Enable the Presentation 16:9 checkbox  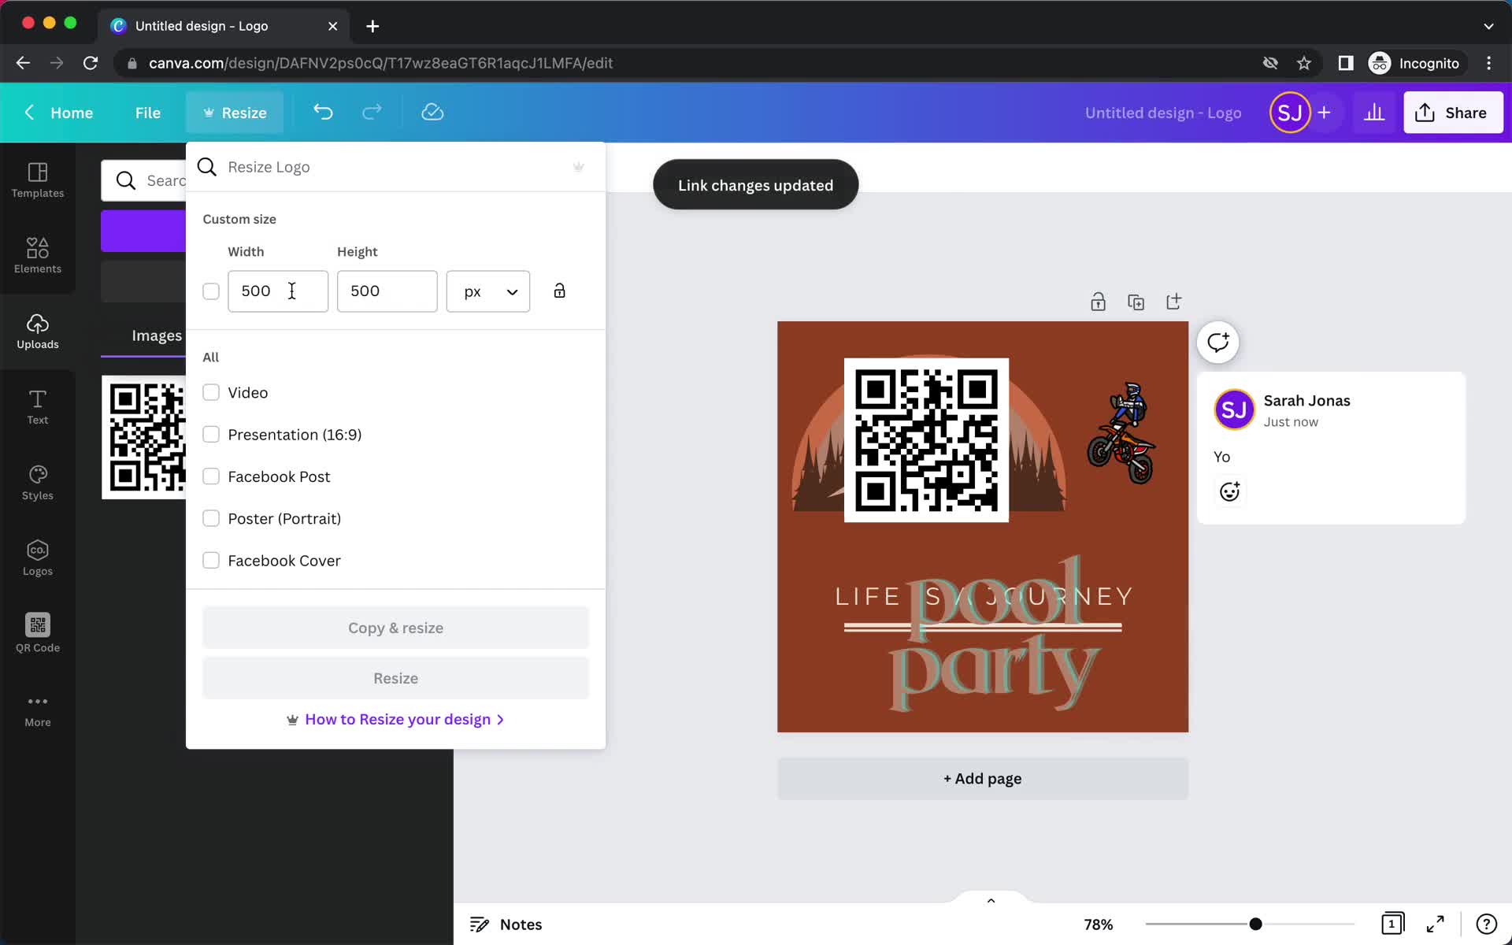(x=211, y=433)
